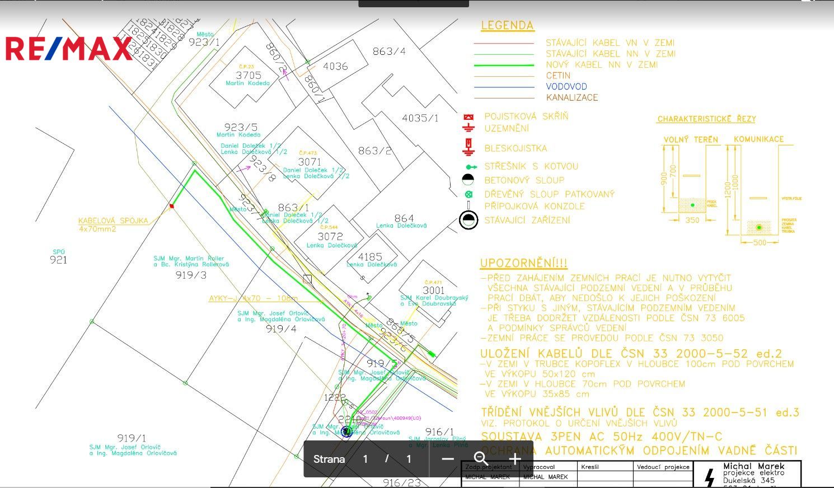Click the text STÁVAJÍCÍ KABEL VN V ZEMI
The height and width of the screenshot is (488, 834).
click(x=610, y=43)
